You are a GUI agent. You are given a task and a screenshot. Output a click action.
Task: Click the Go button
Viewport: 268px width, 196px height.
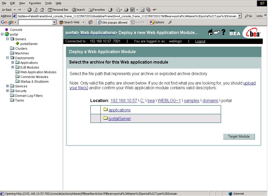pos(249,16)
